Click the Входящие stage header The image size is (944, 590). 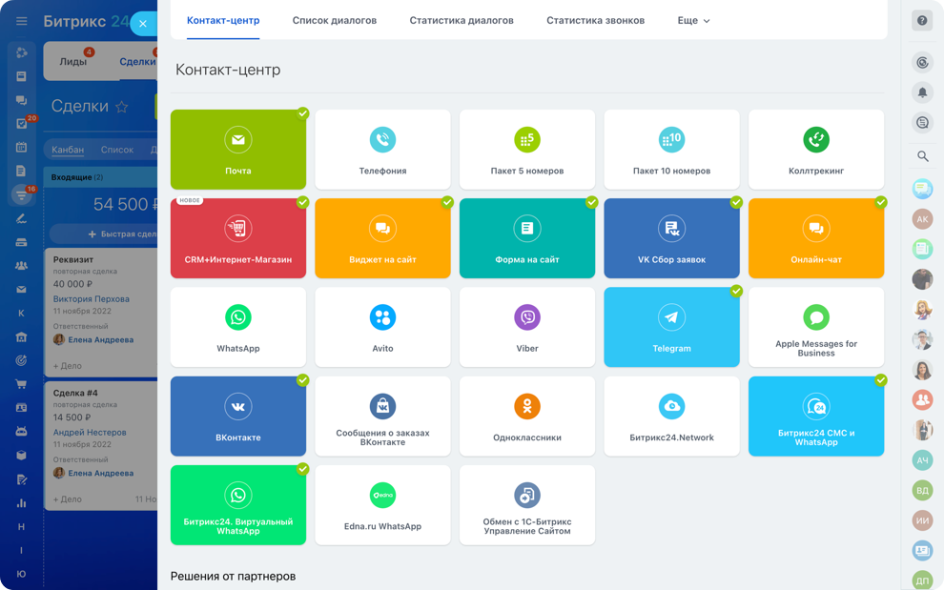tap(100, 177)
